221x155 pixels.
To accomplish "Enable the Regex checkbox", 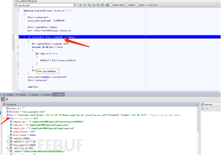I will 126,5.
